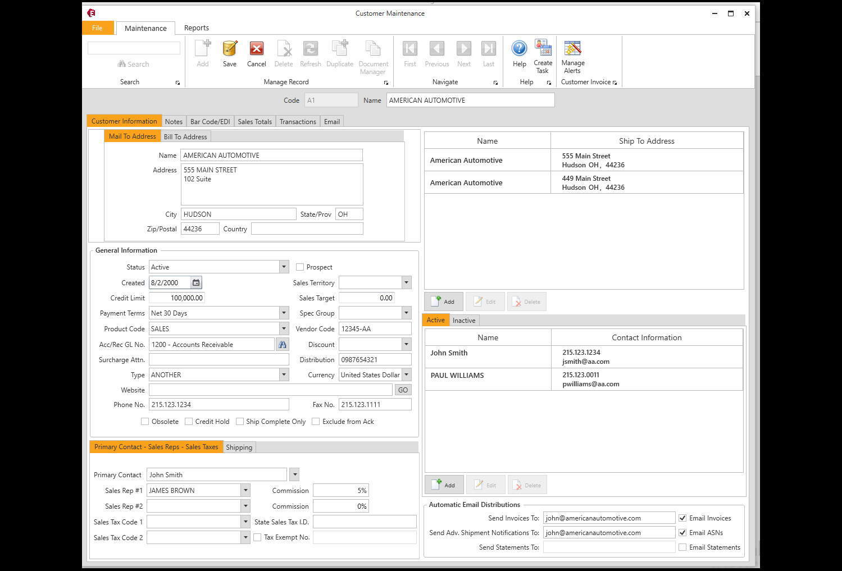Open the Document Manager

click(373, 53)
